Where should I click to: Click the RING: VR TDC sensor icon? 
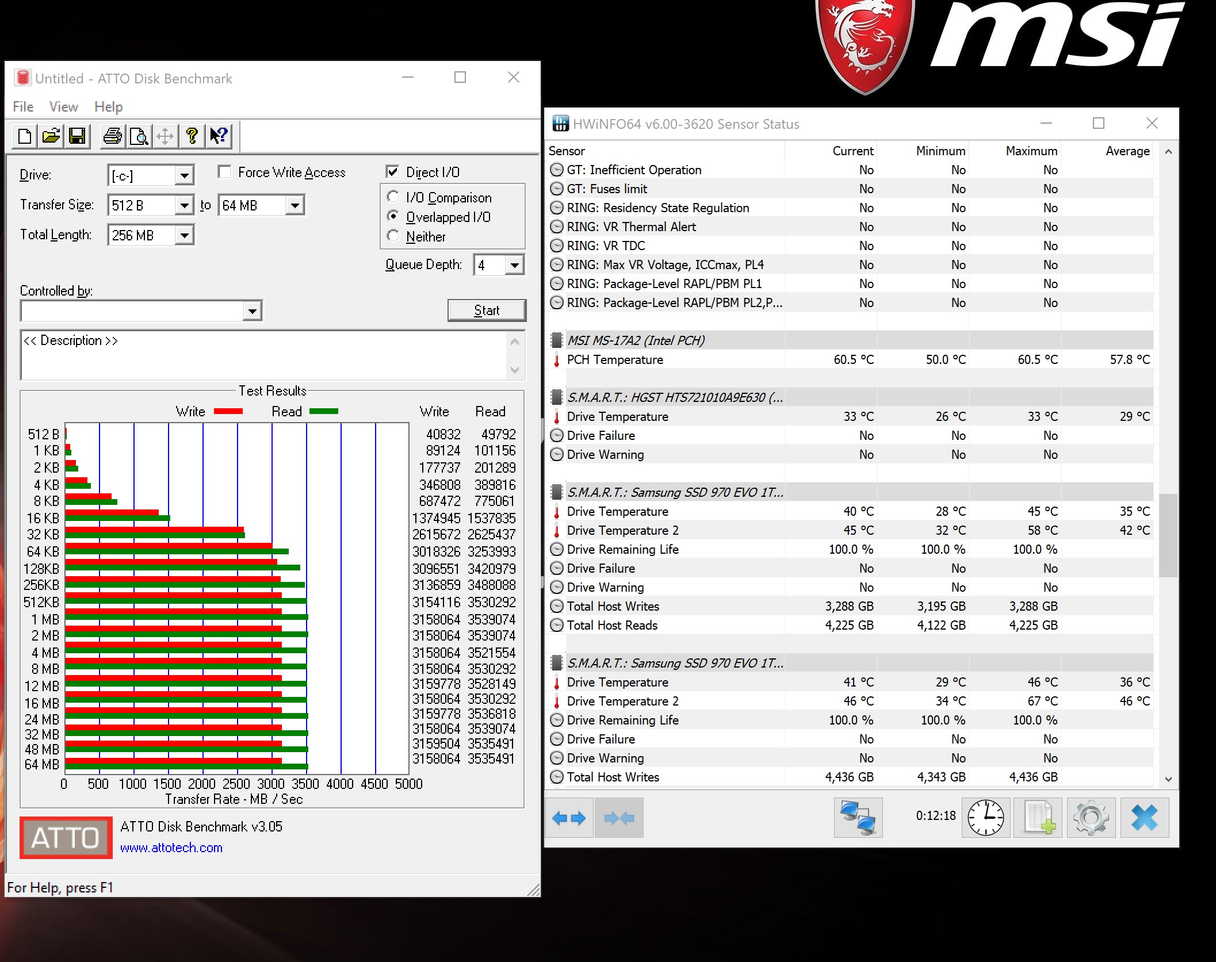click(x=556, y=246)
